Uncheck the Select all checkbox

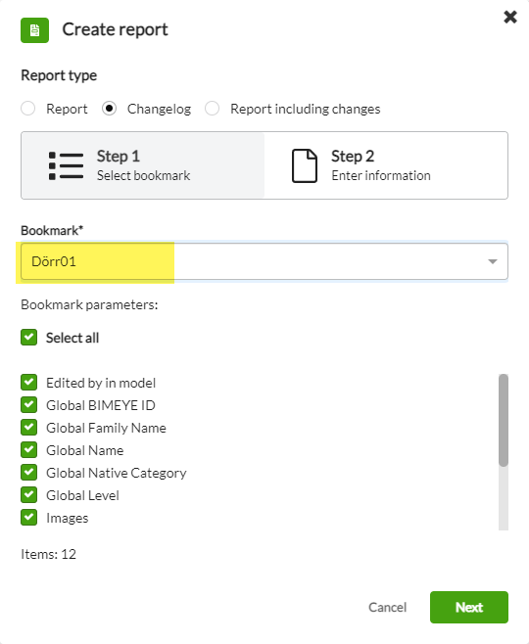pyautogui.click(x=28, y=338)
